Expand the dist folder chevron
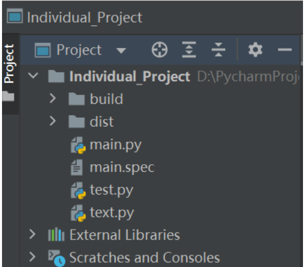This screenshot has height=267, width=305. tap(53, 121)
